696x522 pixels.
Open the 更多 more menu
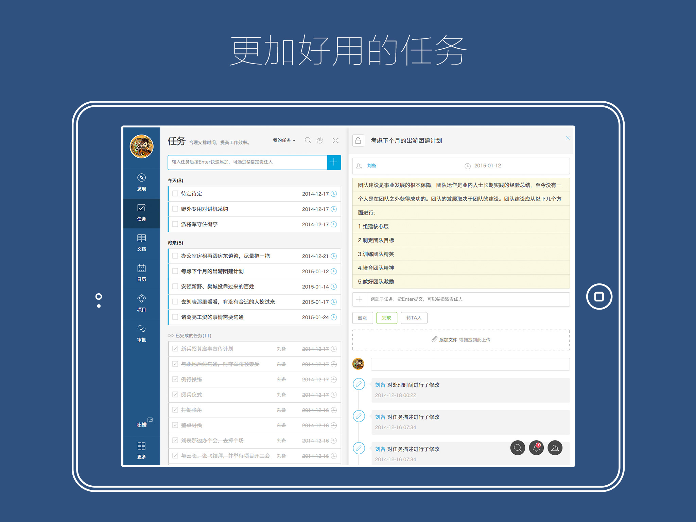click(x=141, y=450)
